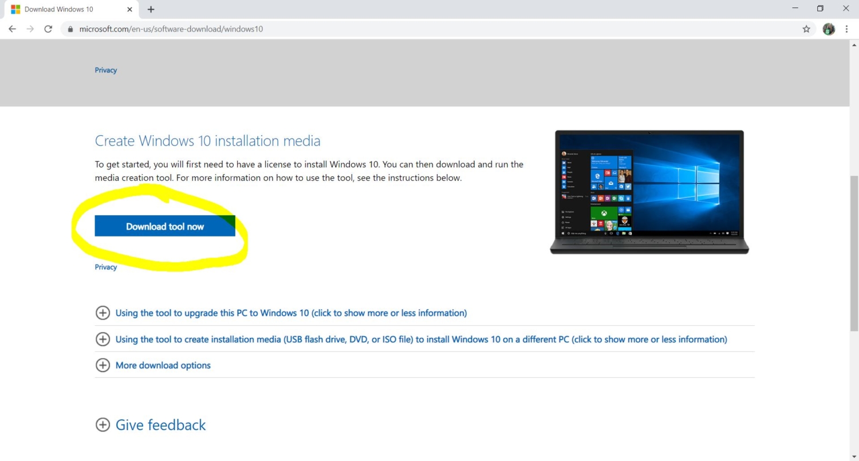Open the Privacy link above the heading
This screenshot has width=859, height=461.
105,70
